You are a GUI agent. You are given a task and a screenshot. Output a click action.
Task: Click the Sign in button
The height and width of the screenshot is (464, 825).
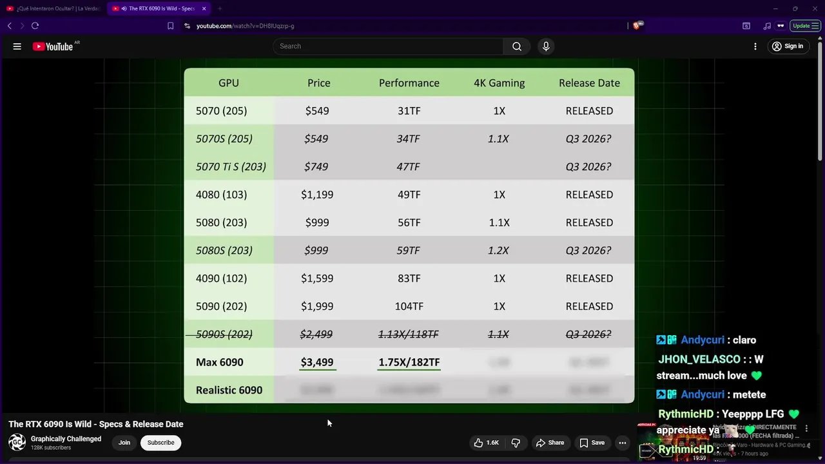tap(788, 46)
